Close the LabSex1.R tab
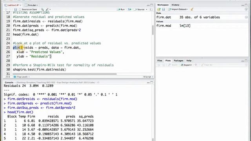 20,5
